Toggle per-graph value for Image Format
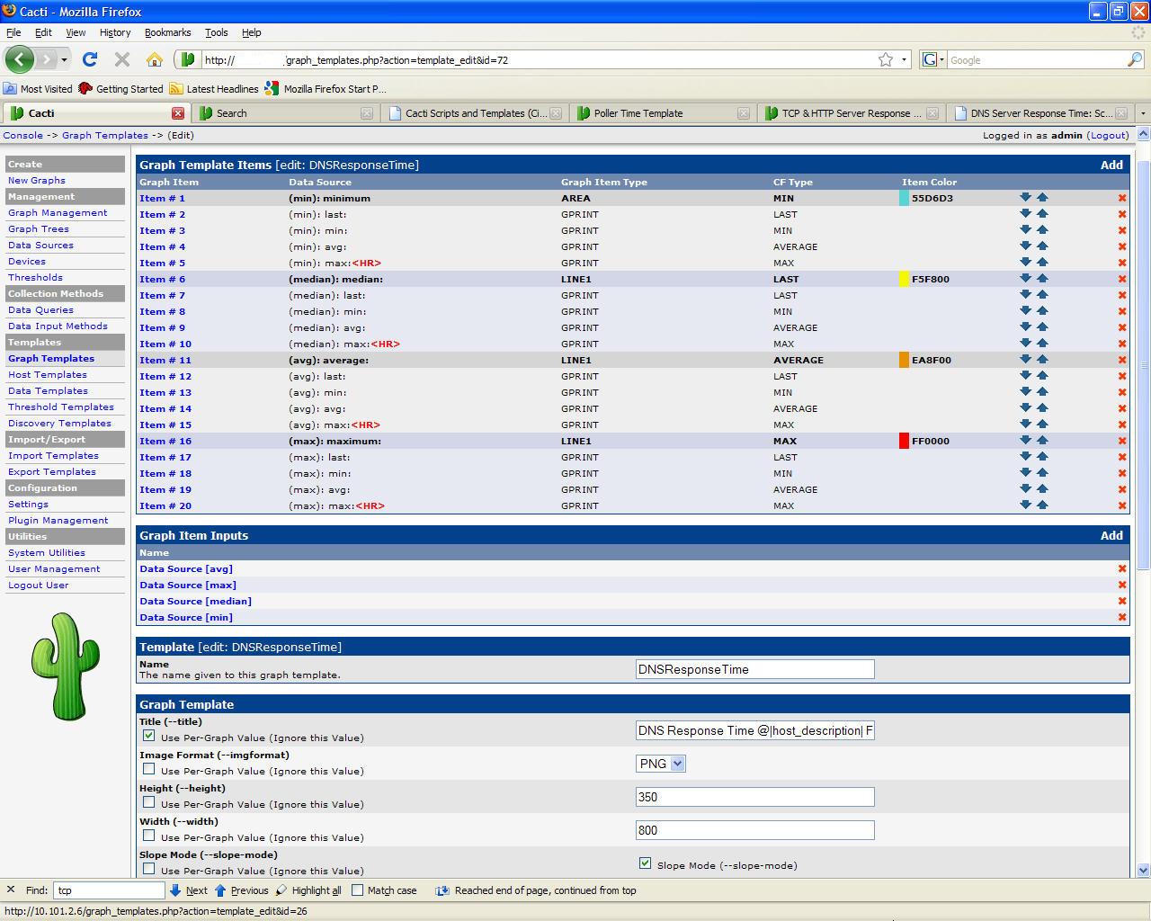 click(x=149, y=769)
